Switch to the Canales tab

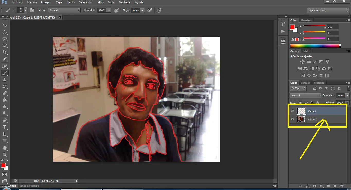pyautogui.click(x=305, y=83)
